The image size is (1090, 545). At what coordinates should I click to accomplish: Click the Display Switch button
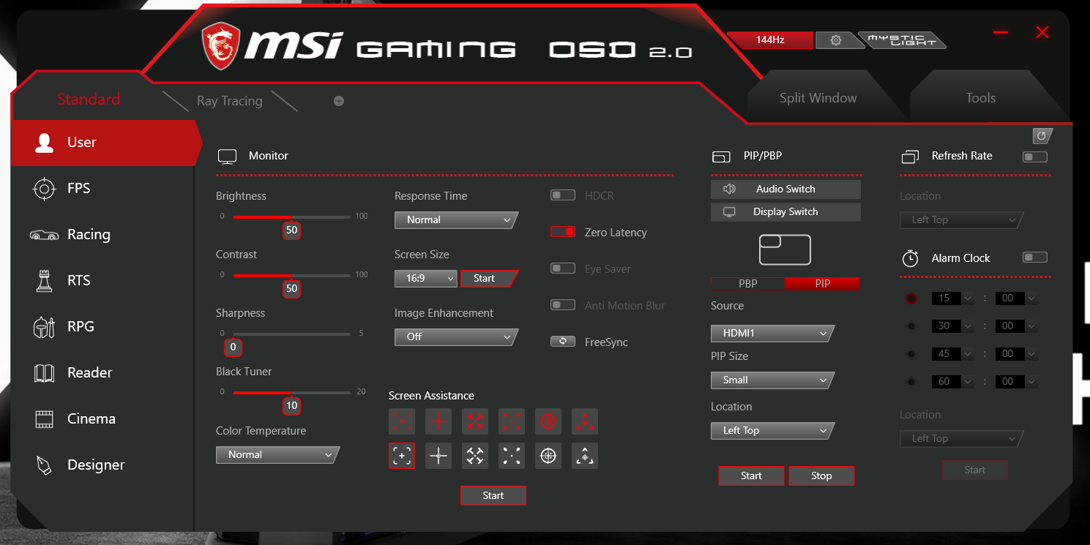[785, 211]
